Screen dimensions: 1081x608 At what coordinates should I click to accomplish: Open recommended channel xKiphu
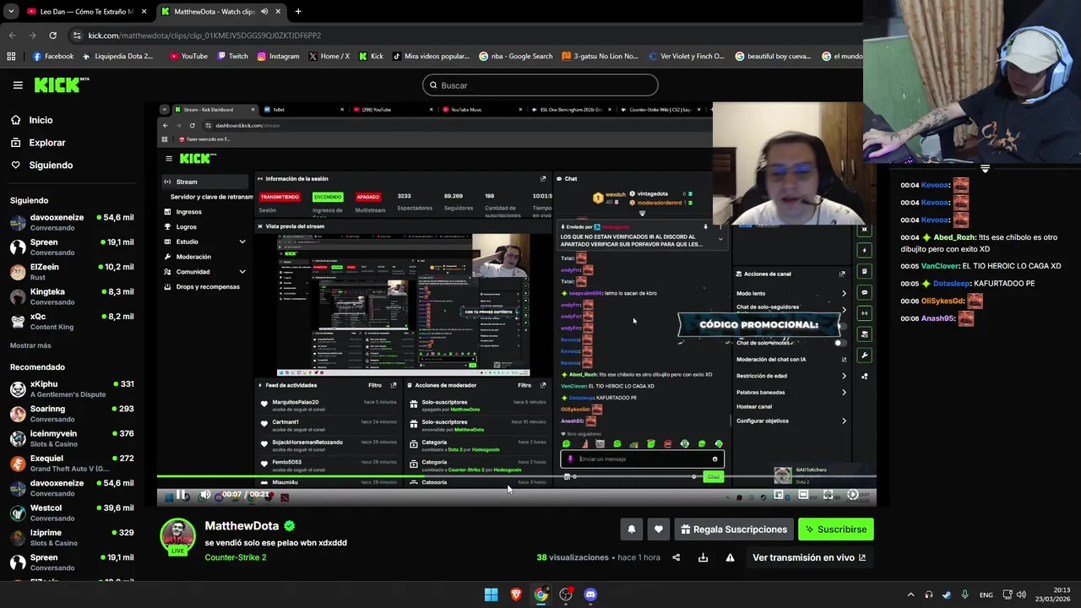pos(72,388)
